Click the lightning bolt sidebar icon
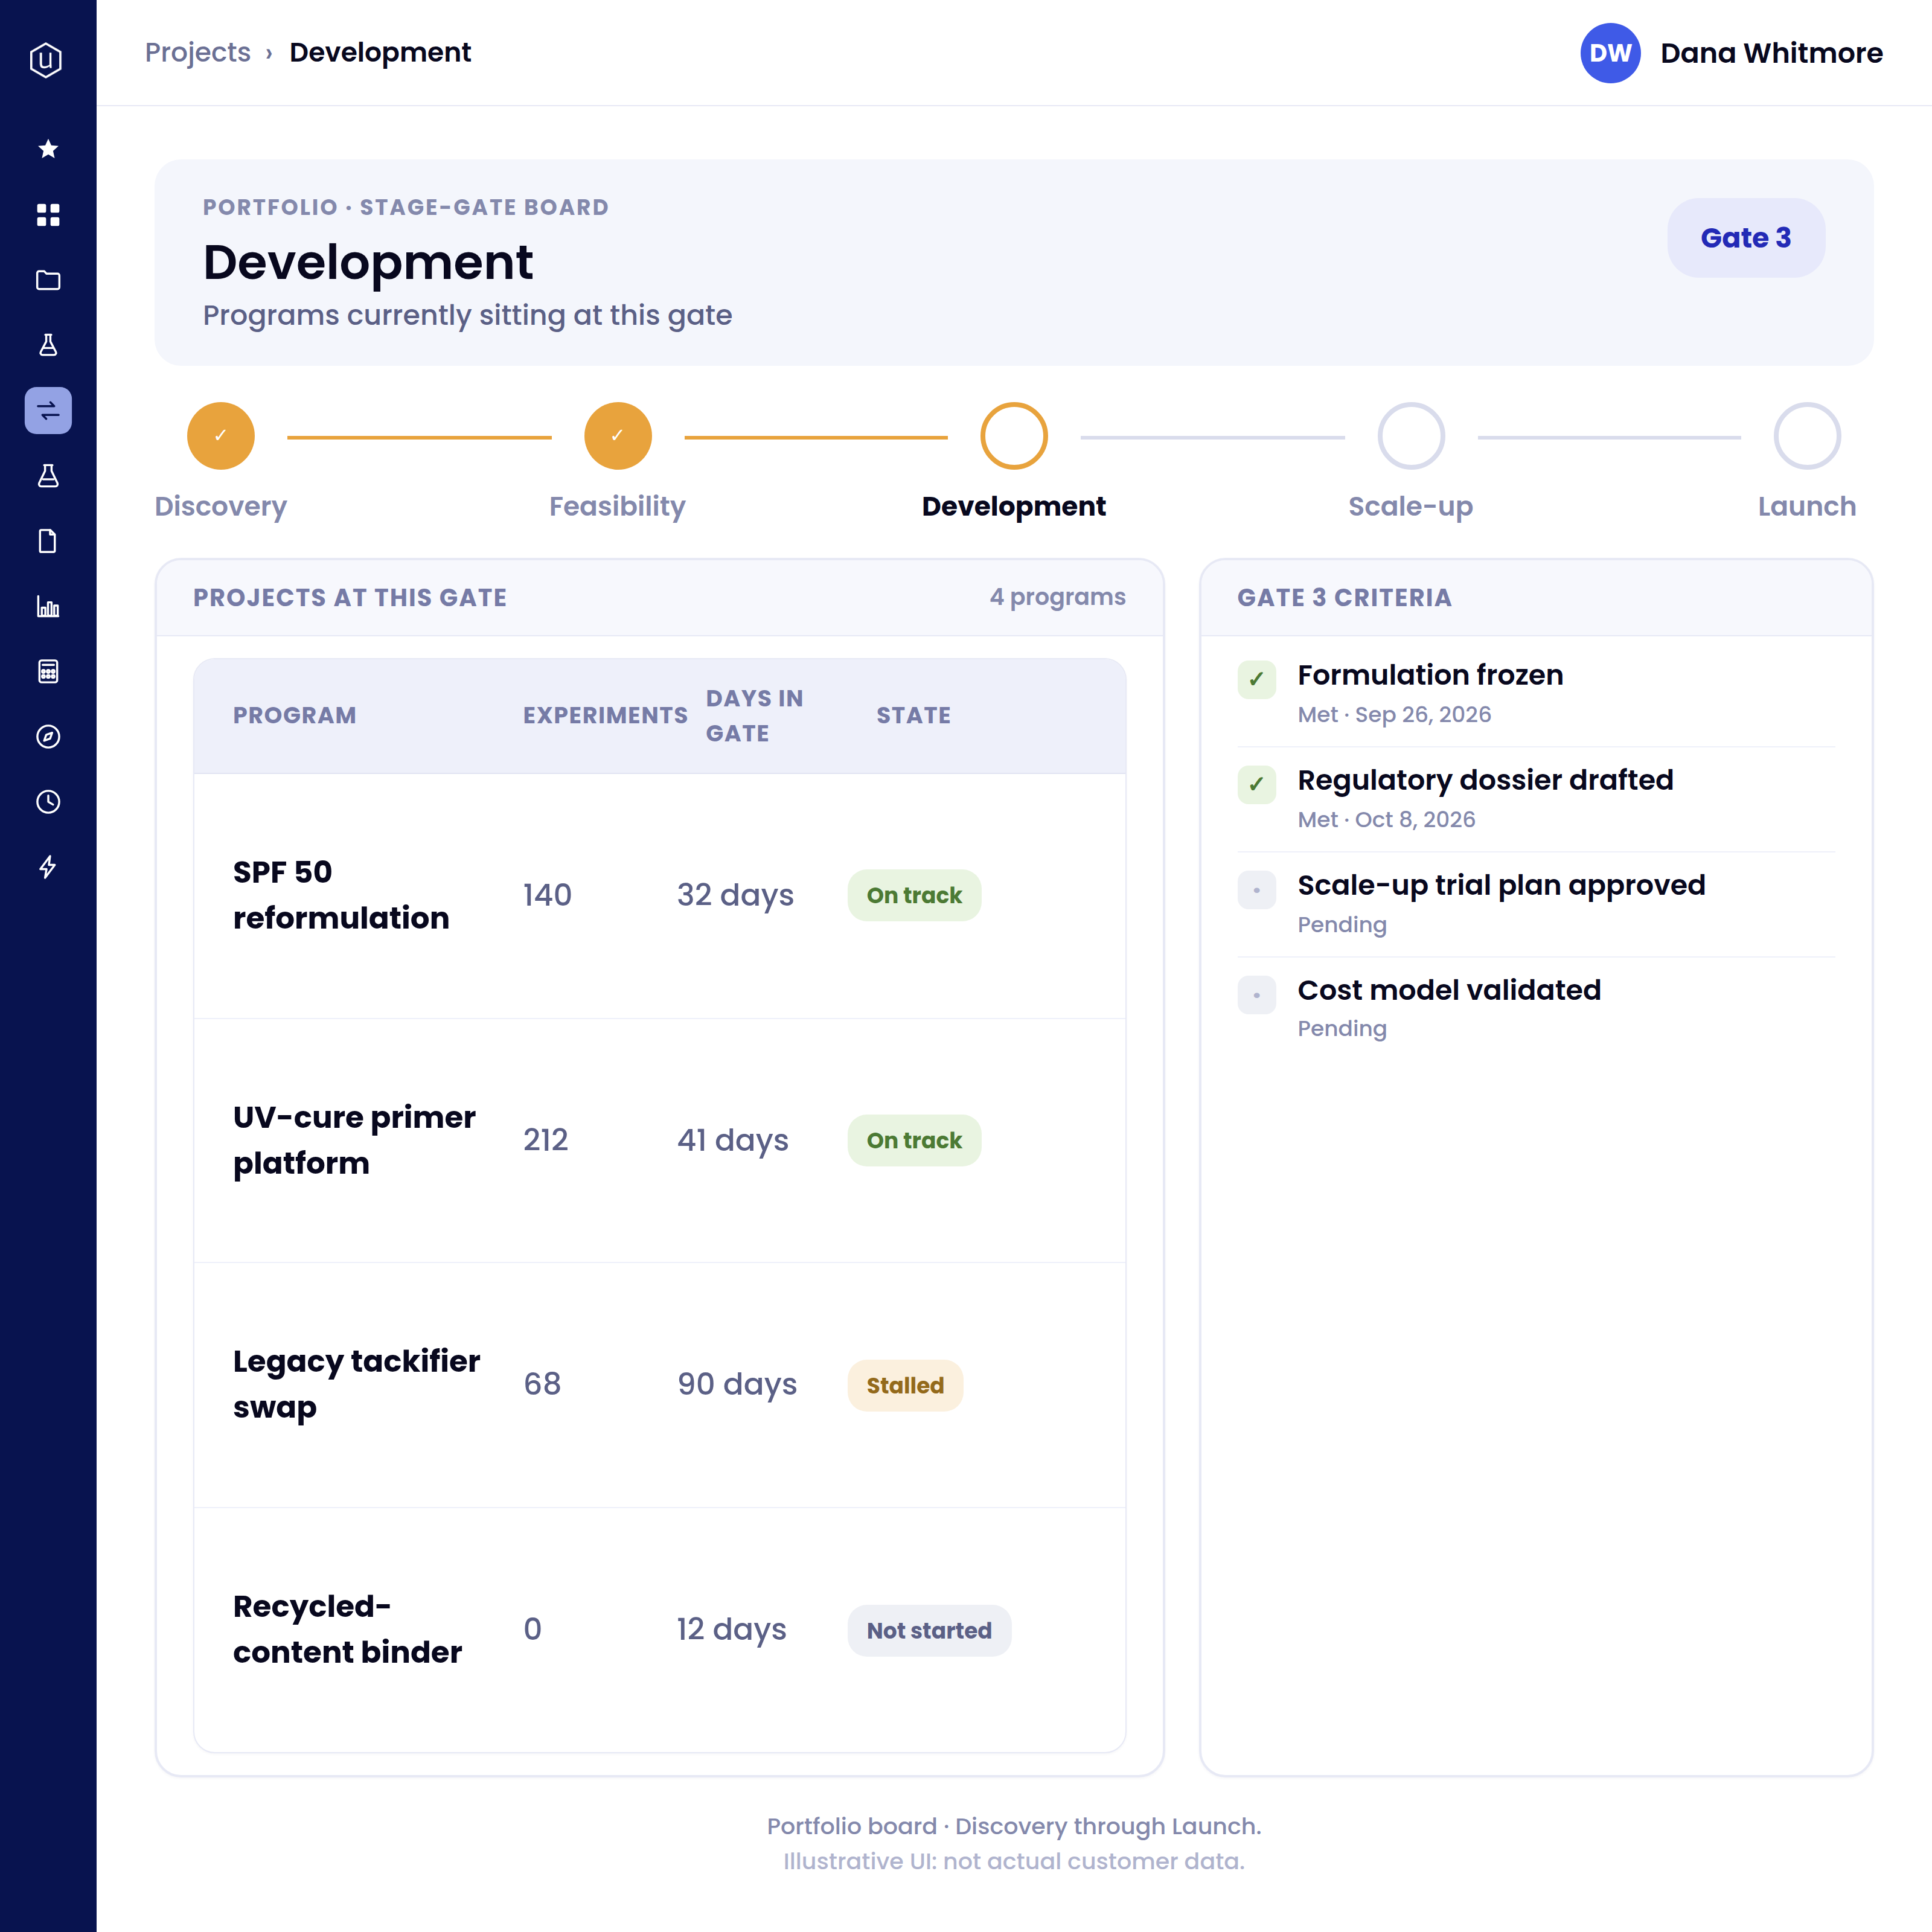Image resolution: width=1932 pixels, height=1932 pixels. click(x=48, y=867)
